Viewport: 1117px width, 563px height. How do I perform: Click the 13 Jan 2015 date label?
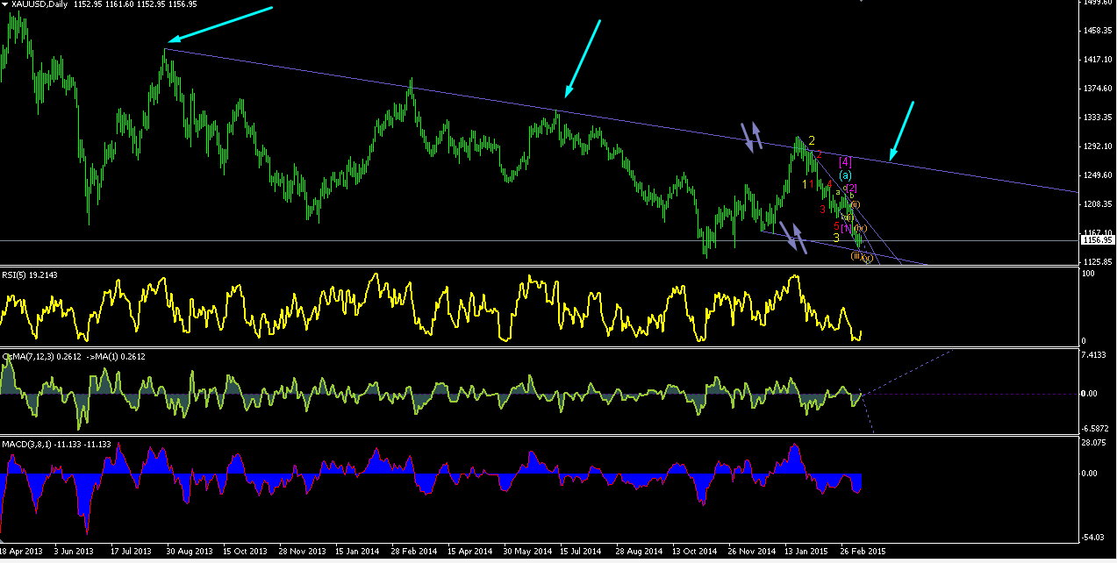[806, 552]
